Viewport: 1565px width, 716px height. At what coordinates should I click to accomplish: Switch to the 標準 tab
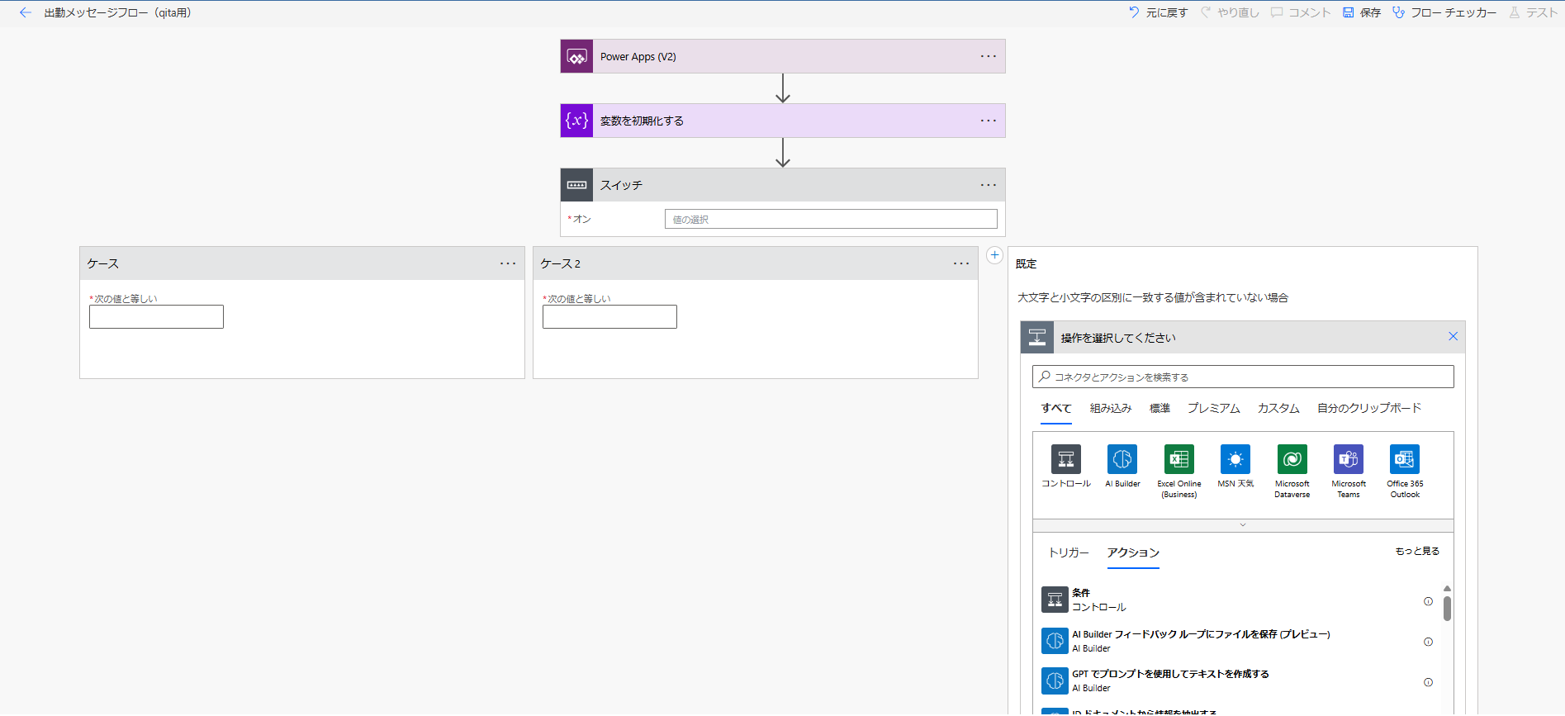click(1160, 408)
